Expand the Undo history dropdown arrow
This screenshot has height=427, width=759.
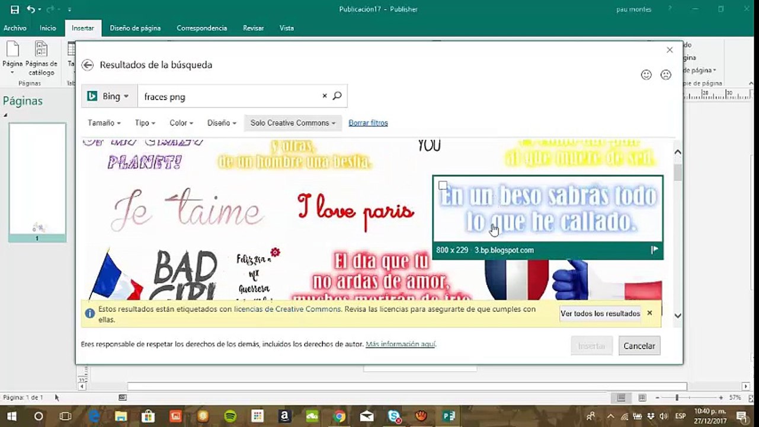click(x=39, y=10)
